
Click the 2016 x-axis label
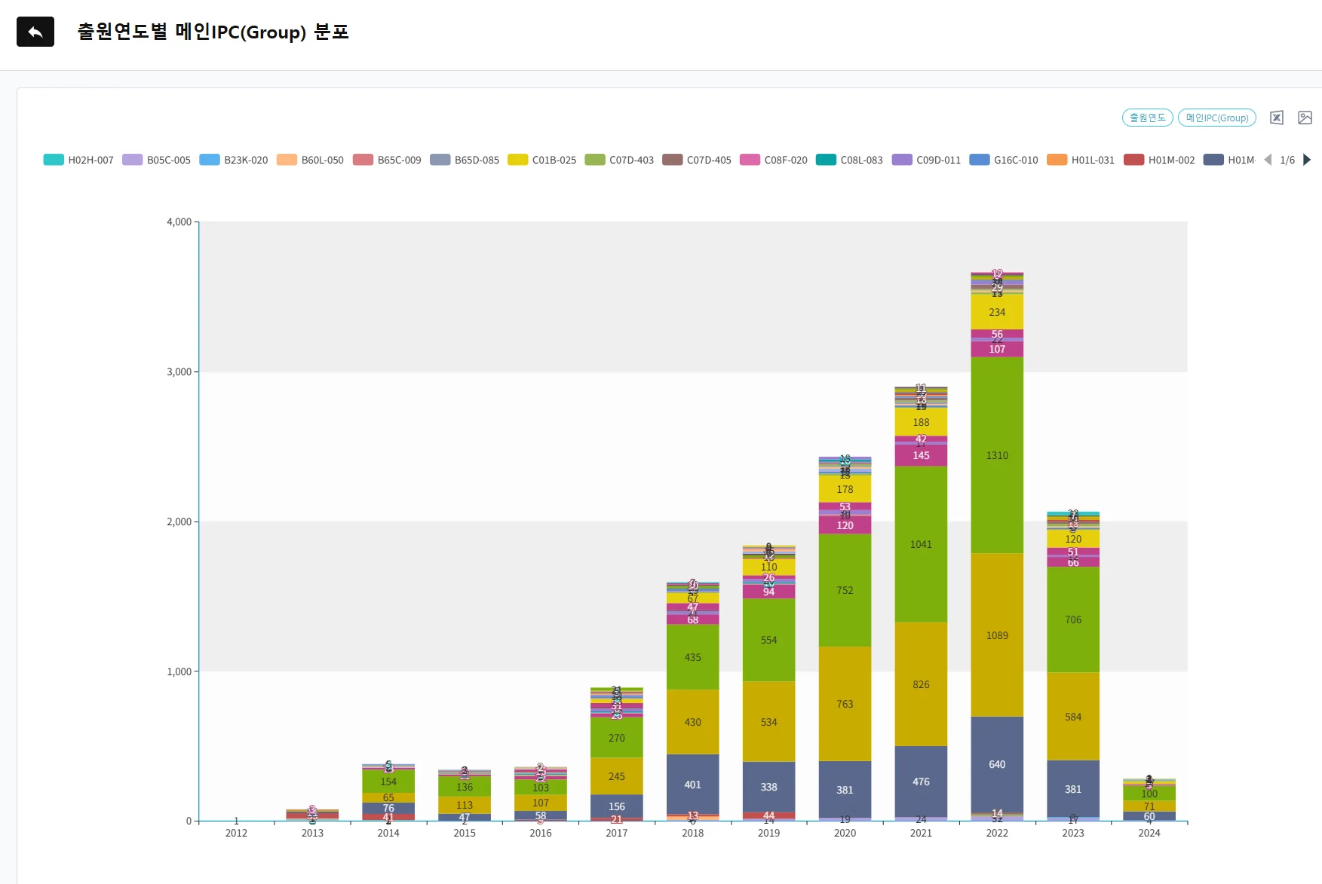click(x=541, y=833)
